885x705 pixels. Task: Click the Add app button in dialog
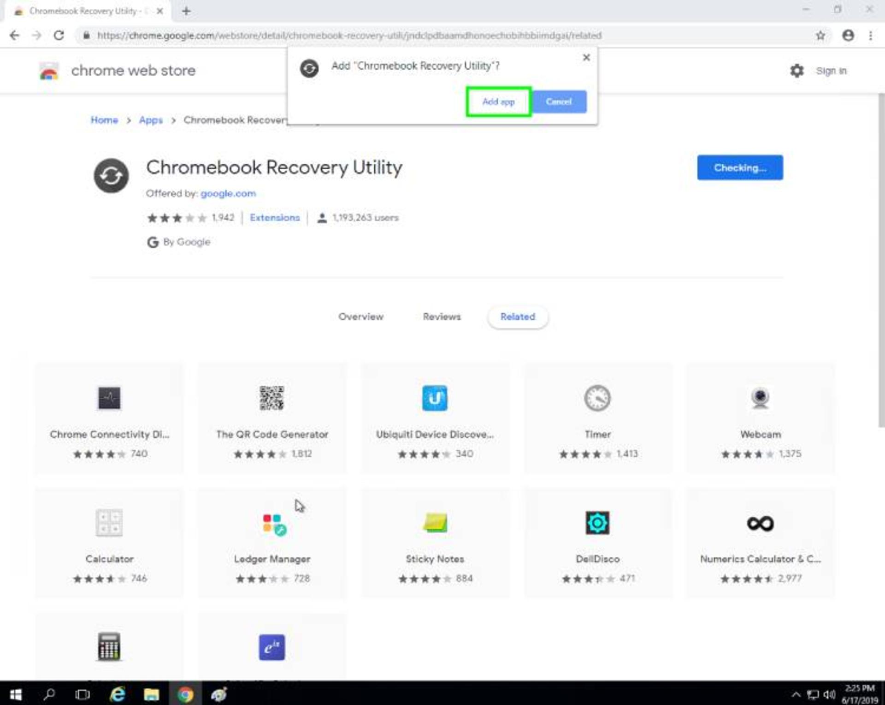point(498,102)
